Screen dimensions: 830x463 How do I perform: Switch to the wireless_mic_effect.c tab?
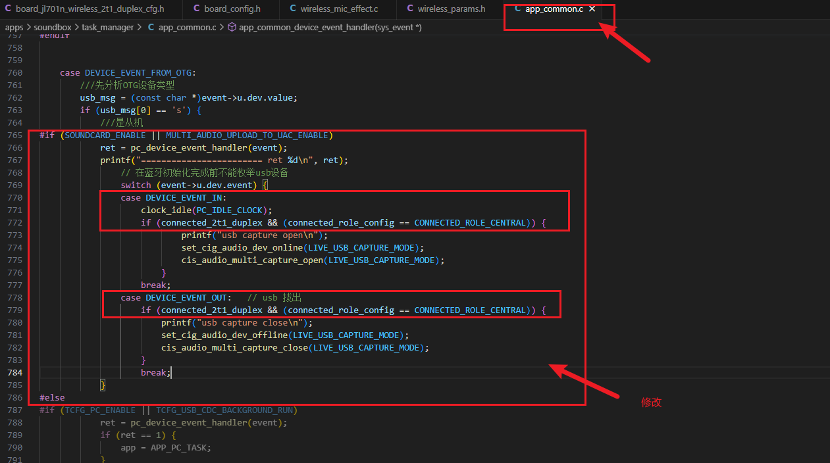coord(338,9)
